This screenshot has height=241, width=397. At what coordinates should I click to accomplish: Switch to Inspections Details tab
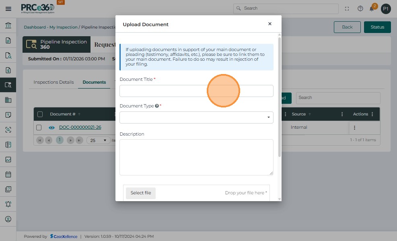point(53,82)
